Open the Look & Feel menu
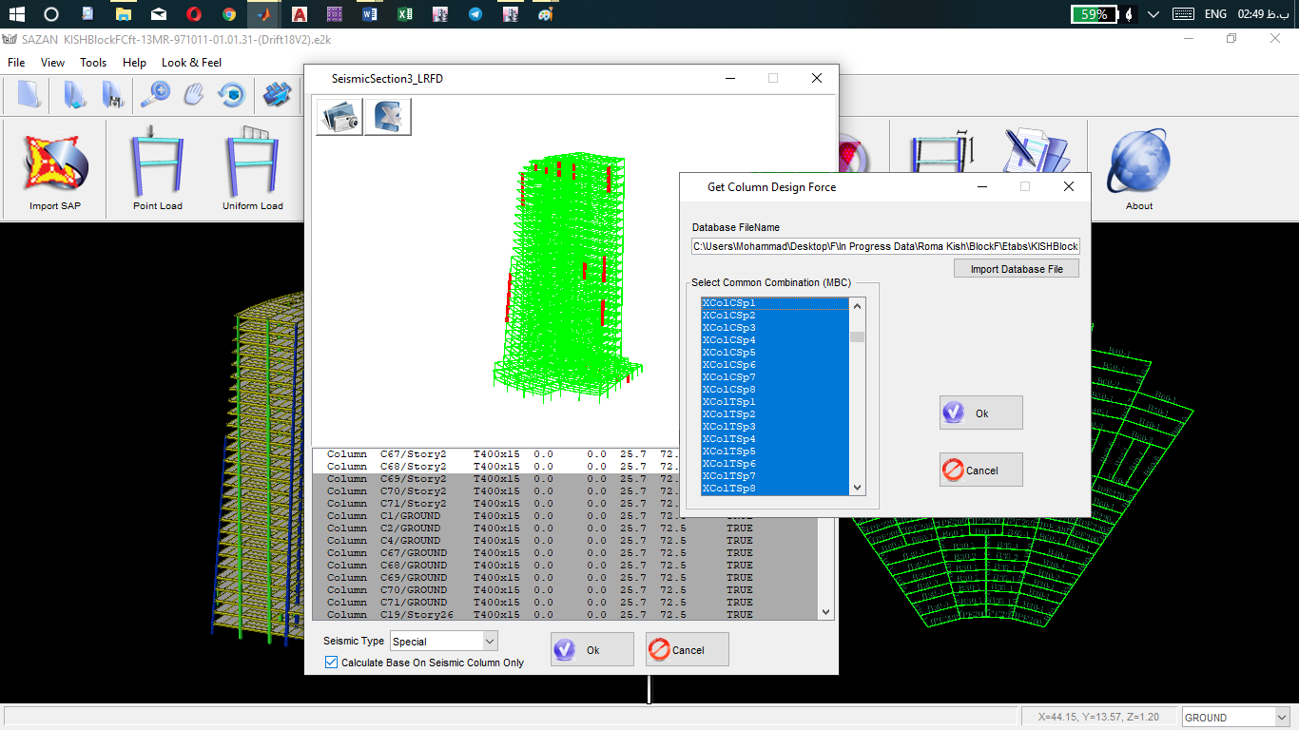The height and width of the screenshot is (730, 1299). coord(191,63)
